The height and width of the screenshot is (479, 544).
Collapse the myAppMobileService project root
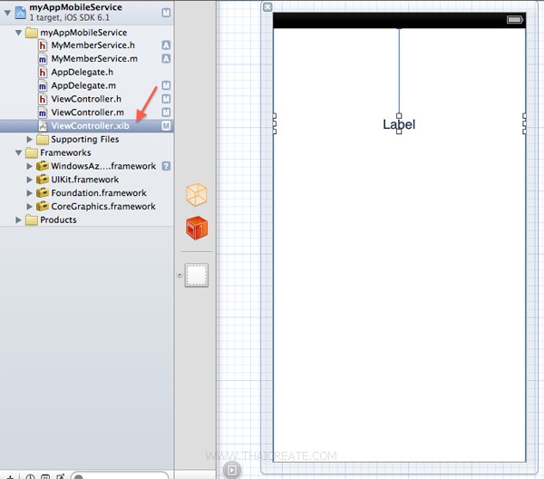pyautogui.click(x=7, y=13)
